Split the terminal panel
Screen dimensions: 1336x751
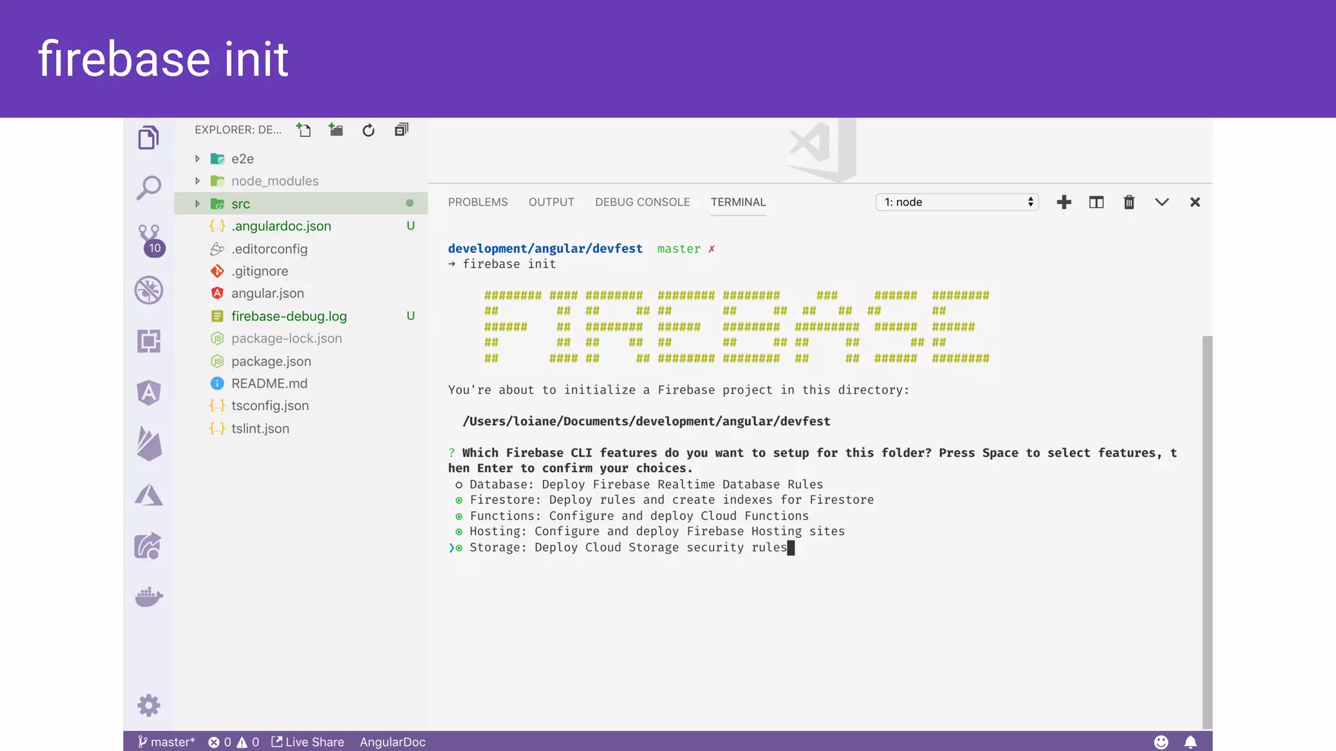(1096, 202)
